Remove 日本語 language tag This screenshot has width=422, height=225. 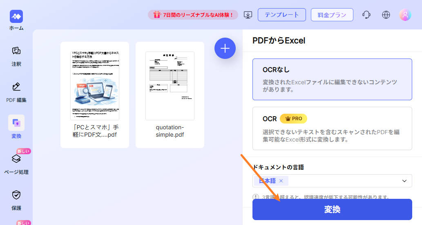pyautogui.click(x=281, y=181)
